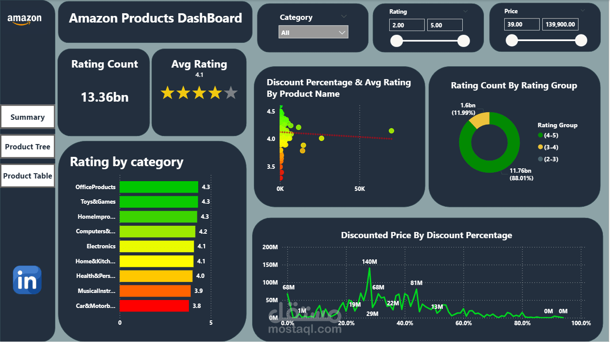Select the MusicalInstr... orange bar
Screen dimensions: 610x342
pyautogui.click(x=155, y=291)
